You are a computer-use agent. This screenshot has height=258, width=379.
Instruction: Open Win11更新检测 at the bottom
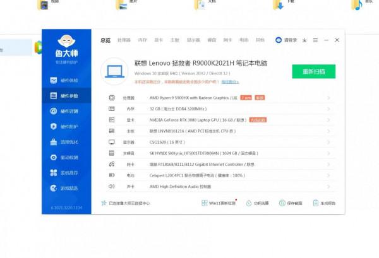click(x=219, y=203)
